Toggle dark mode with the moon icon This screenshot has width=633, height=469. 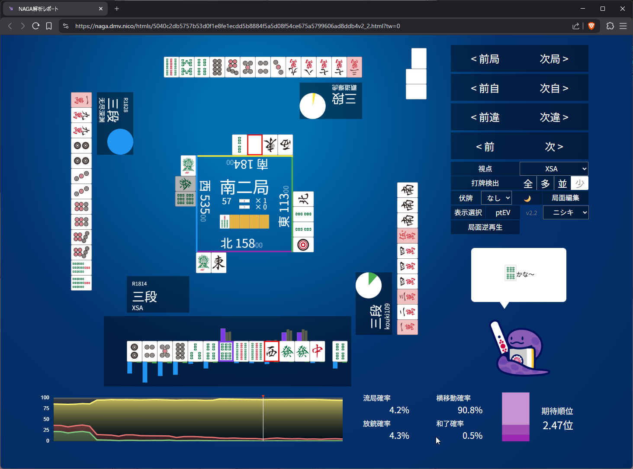tap(527, 198)
